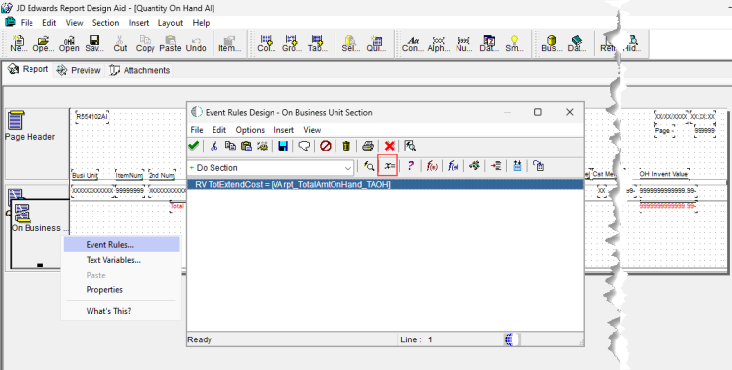Open the main Insert menu
Screen dimensions: 732x370
139,23
